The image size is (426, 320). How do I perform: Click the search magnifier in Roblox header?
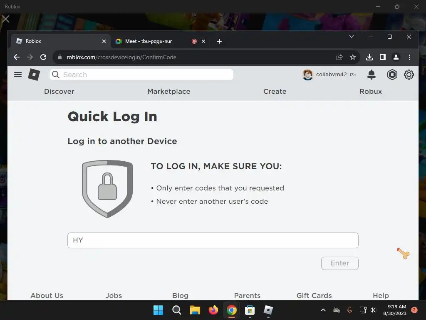tap(56, 75)
